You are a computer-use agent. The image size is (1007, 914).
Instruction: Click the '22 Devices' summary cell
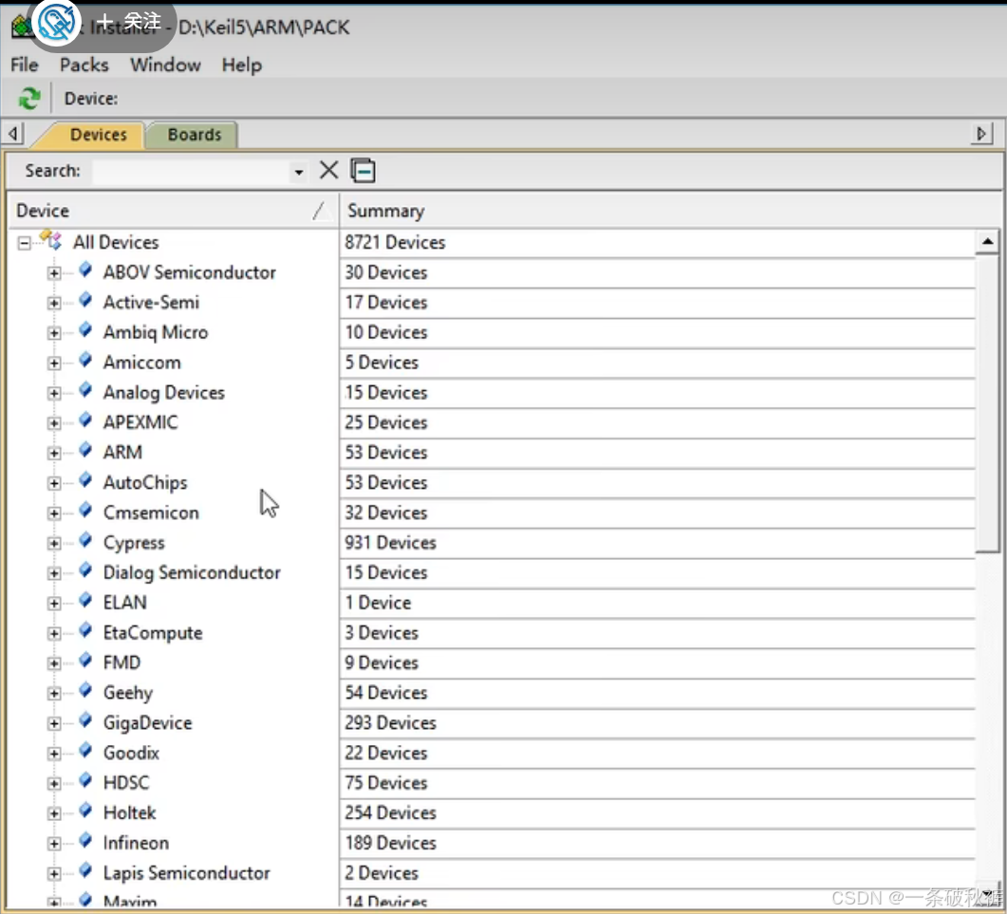(x=658, y=754)
